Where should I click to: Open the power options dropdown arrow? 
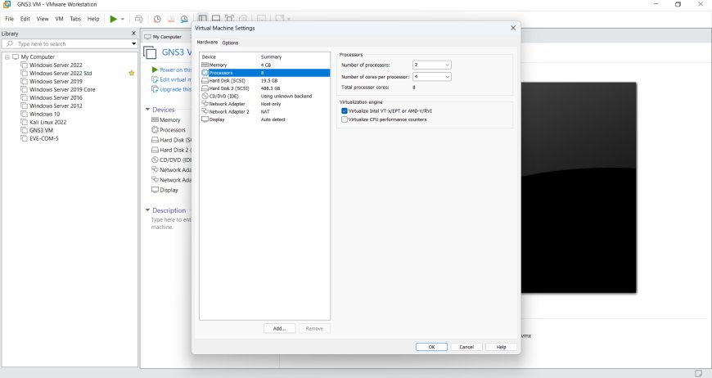point(123,19)
